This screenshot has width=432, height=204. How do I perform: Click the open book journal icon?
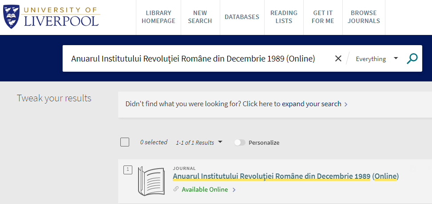point(151,181)
